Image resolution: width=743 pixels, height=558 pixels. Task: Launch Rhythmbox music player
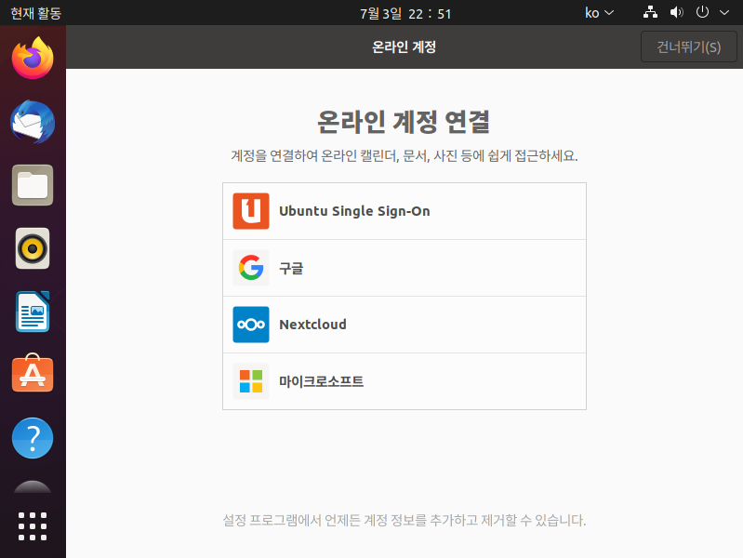tap(33, 248)
